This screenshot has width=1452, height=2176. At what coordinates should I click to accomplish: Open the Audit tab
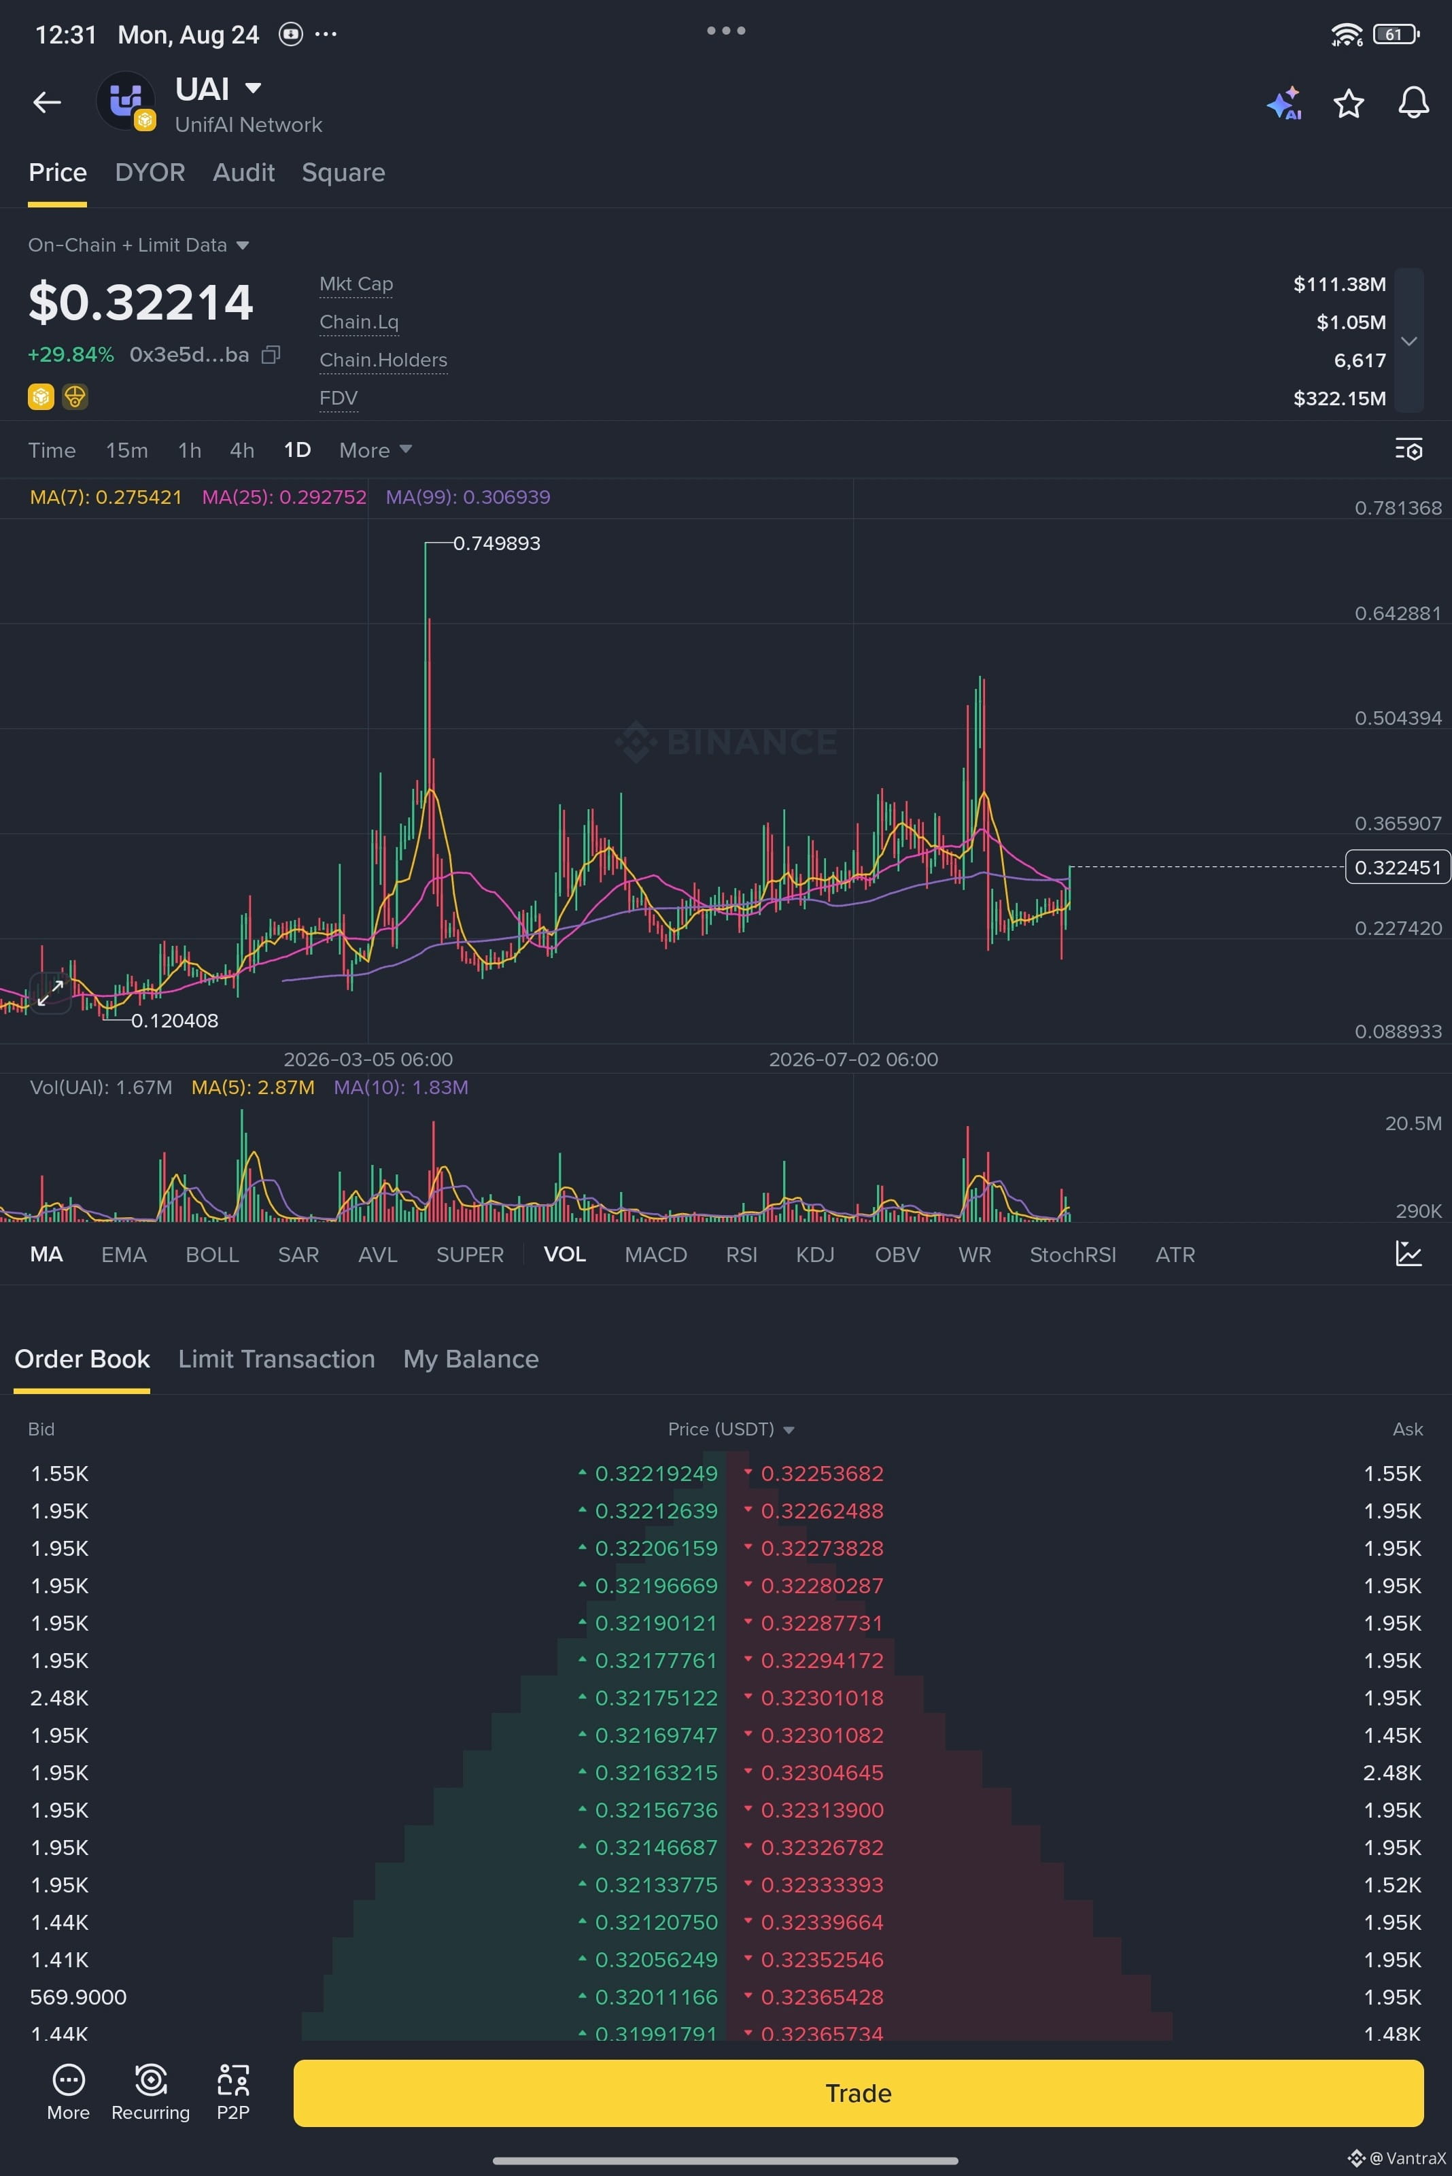click(243, 172)
